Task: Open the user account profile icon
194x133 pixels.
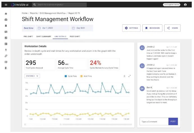Action: 185,5
